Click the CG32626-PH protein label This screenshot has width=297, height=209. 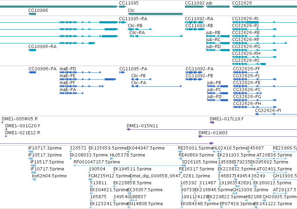pyautogui.click(x=247, y=104)
